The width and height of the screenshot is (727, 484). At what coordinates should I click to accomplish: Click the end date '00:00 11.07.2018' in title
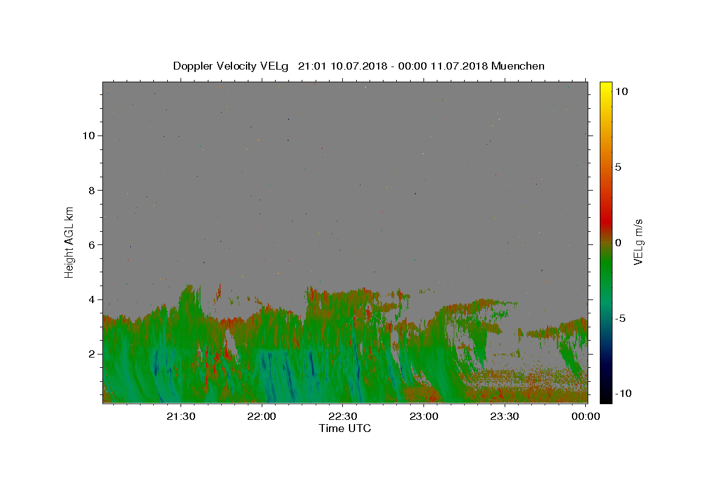[444, 66]
